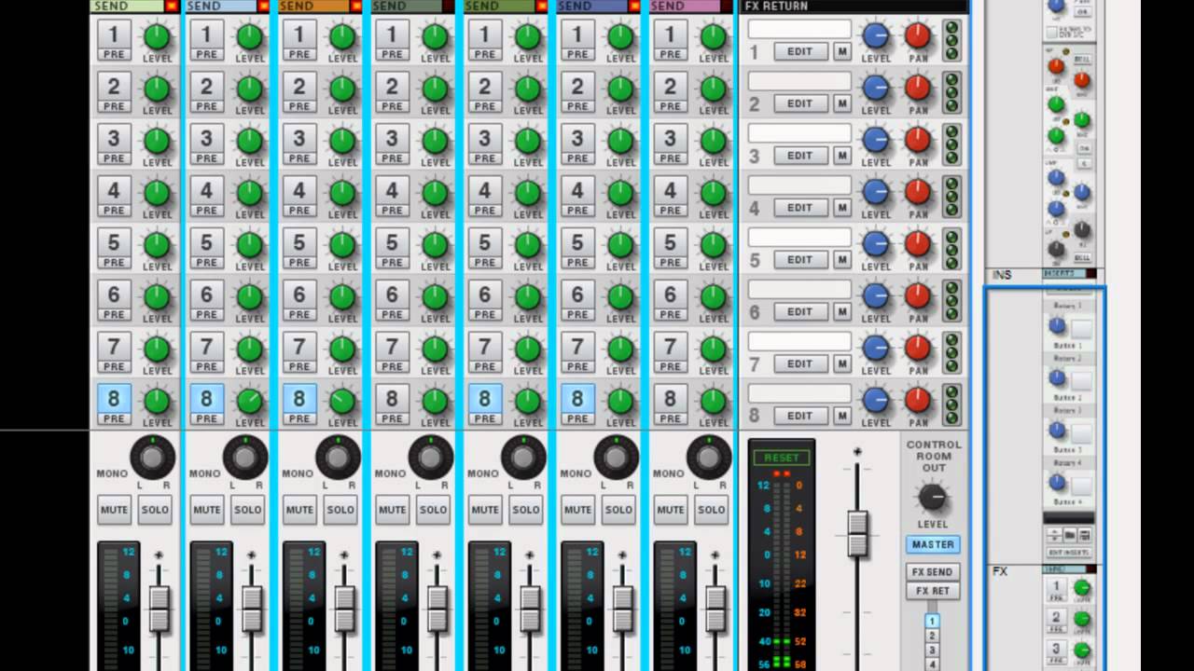Click send 8 LEVEL knob on third channel
Viewport: 1194px width, 671px height.
pos(342,402)
